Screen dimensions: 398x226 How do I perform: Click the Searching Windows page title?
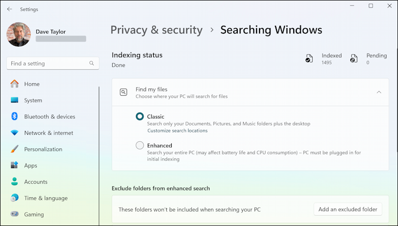[x=271, y=30]
